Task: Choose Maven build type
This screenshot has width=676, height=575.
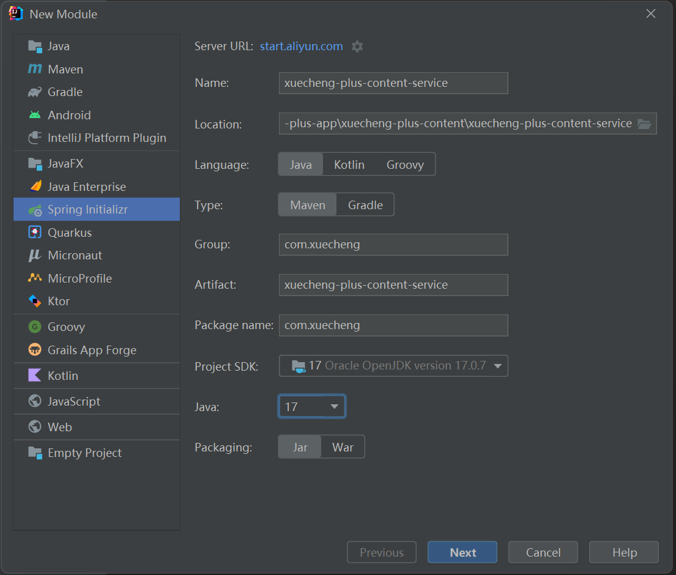Action: 307,205
